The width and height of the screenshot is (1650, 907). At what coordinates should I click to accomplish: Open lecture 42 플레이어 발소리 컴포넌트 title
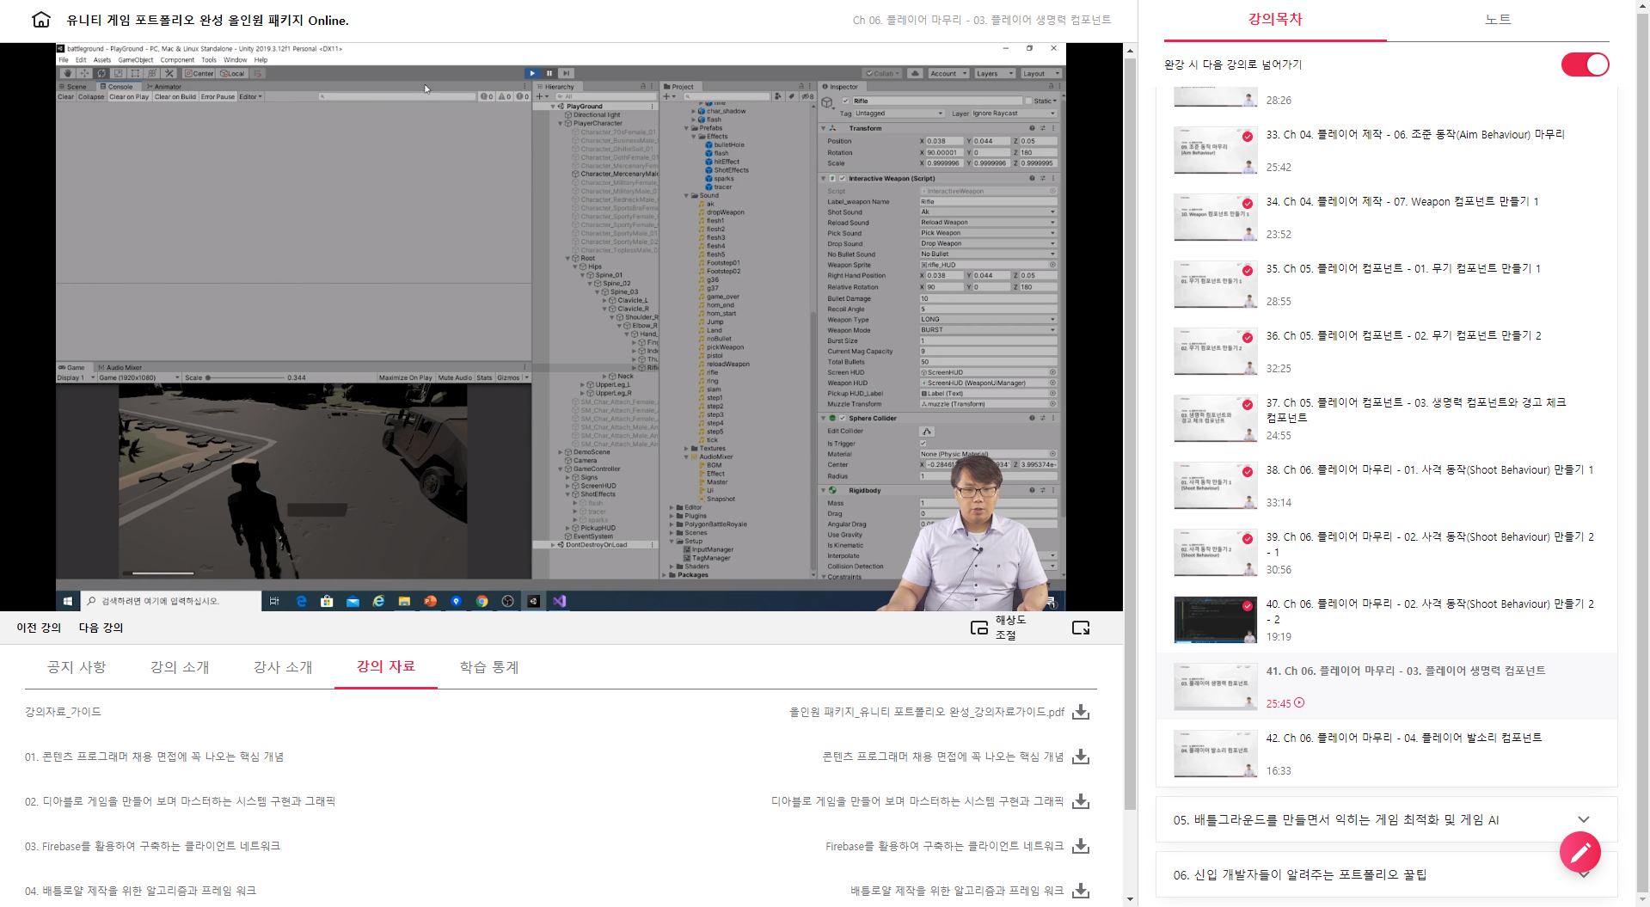[x=1403, y=738]
